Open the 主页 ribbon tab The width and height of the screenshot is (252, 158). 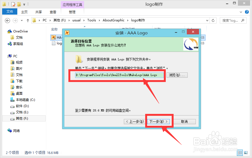pyautogui.click(x=24, y=12)
